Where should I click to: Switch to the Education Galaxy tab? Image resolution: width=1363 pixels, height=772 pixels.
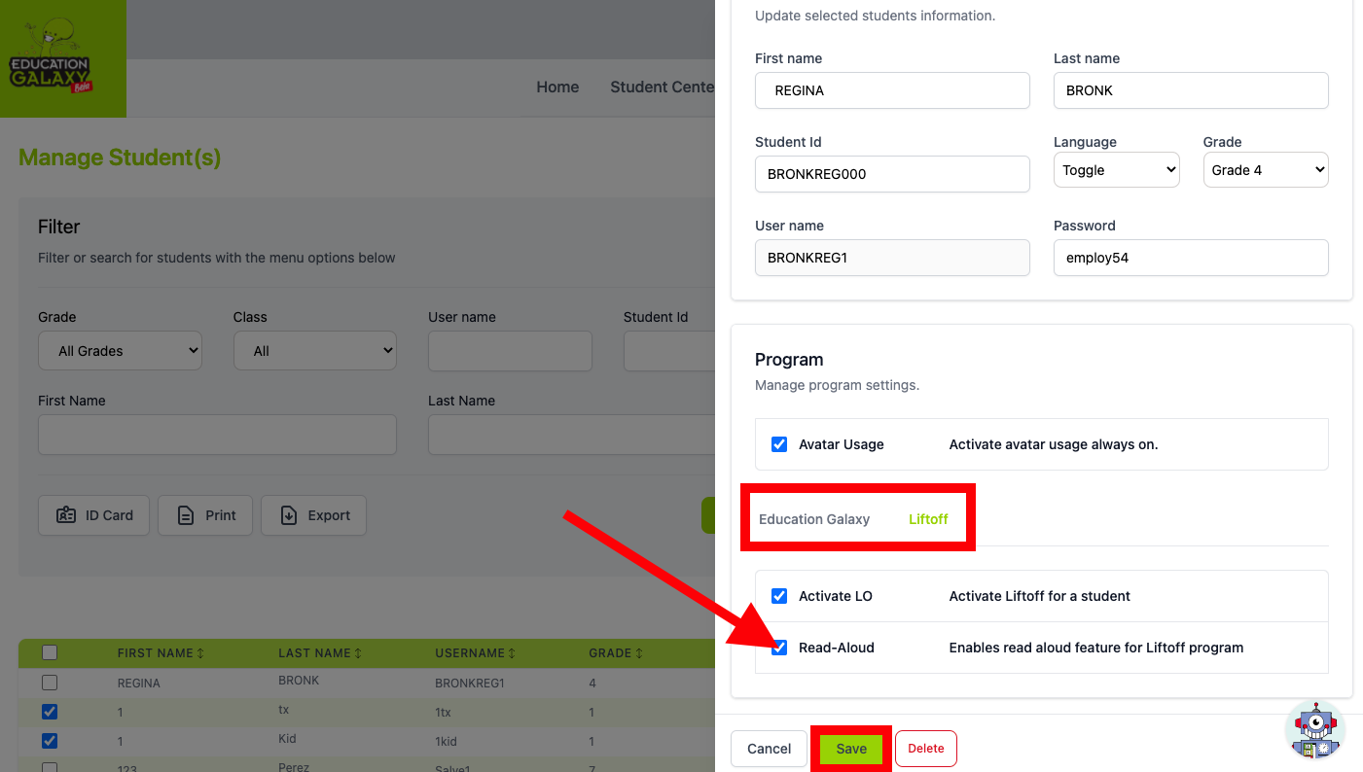[814, 519]
